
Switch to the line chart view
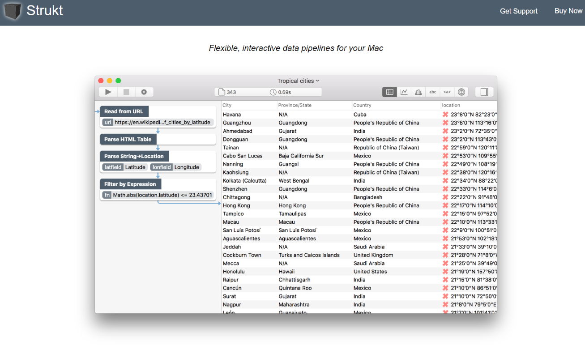coord(404,92)
